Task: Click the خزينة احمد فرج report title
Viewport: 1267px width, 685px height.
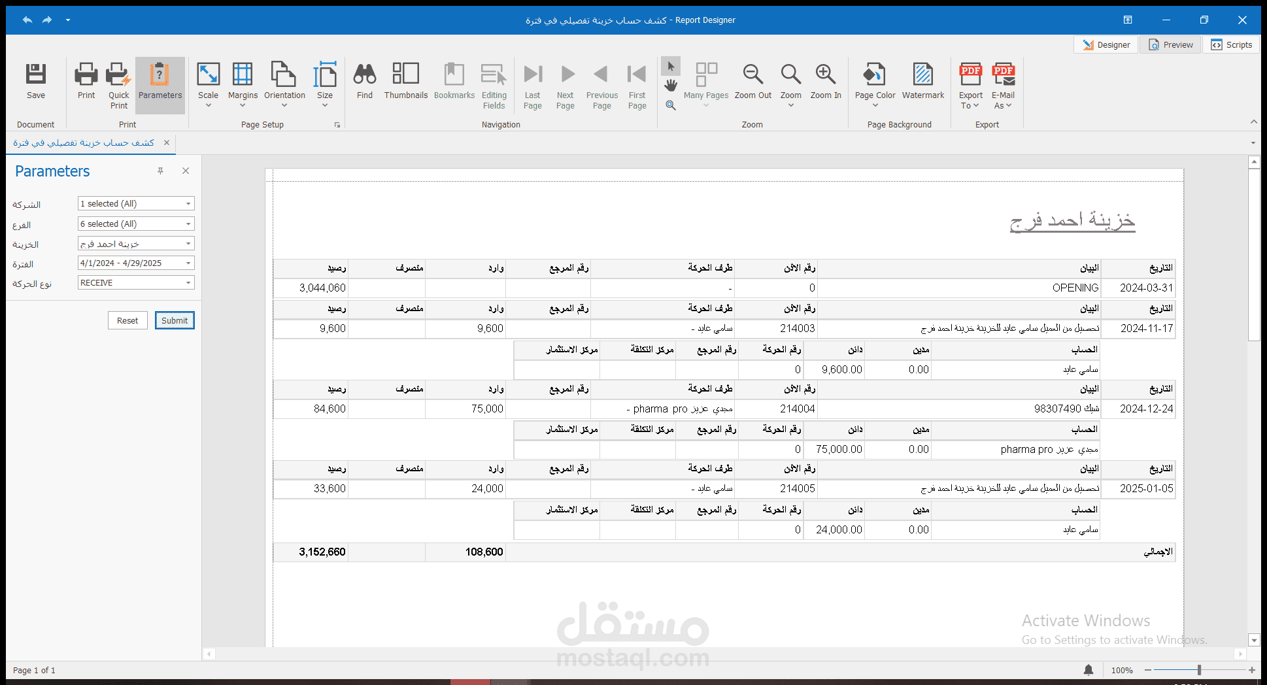Action: click(1072, 220)
